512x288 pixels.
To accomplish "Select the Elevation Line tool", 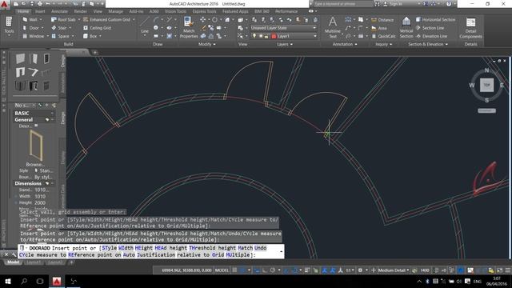I will 431,36.
